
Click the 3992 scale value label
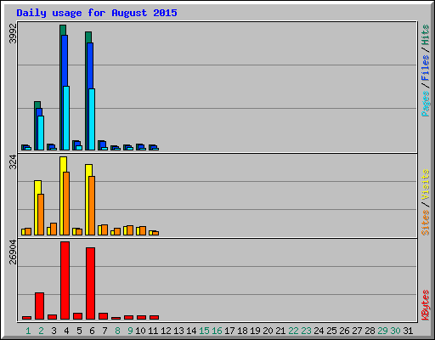pyautogui.click(x=13, y=33)
